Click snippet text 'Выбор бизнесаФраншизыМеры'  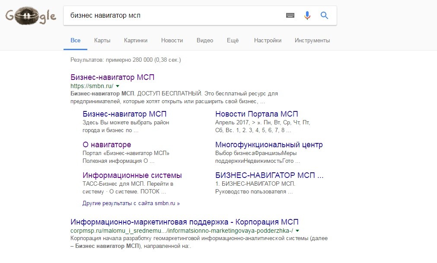pyautogui.click(x=256, y=153)
